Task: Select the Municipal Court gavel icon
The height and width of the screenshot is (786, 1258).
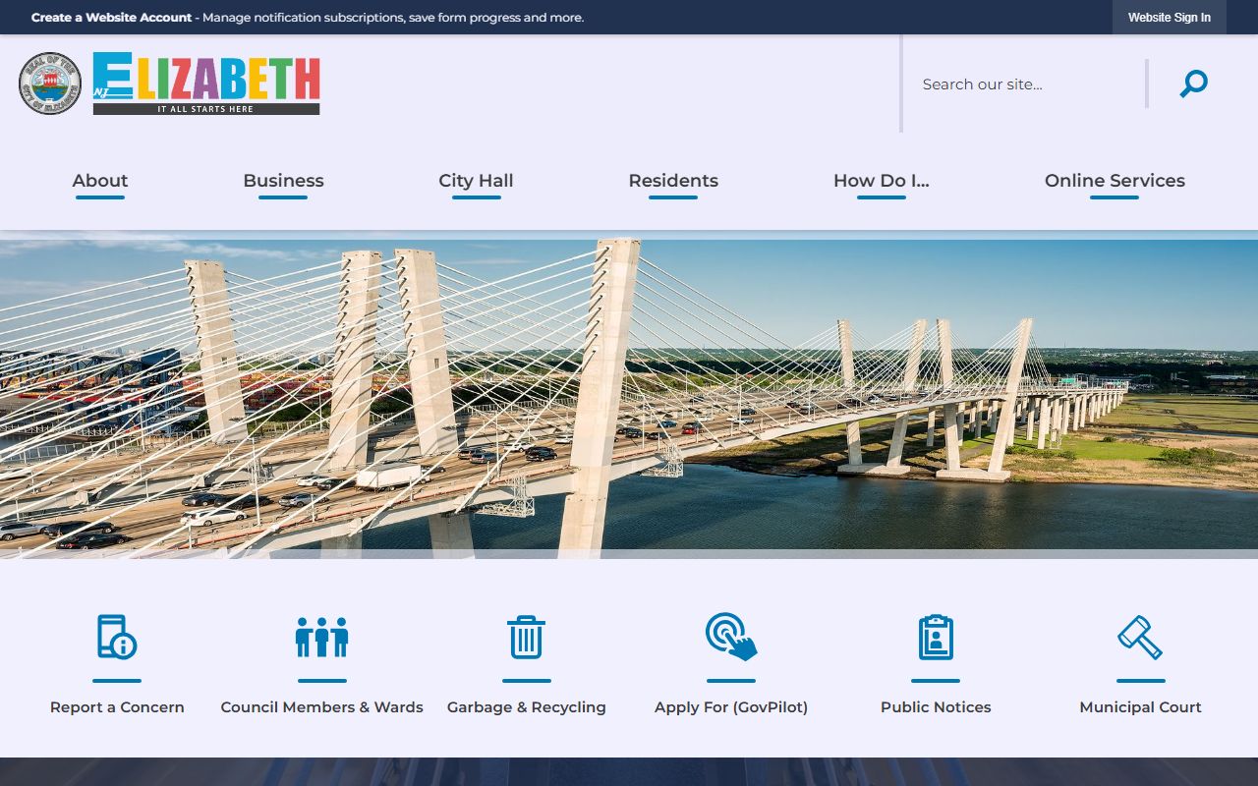Action: 1140,637
